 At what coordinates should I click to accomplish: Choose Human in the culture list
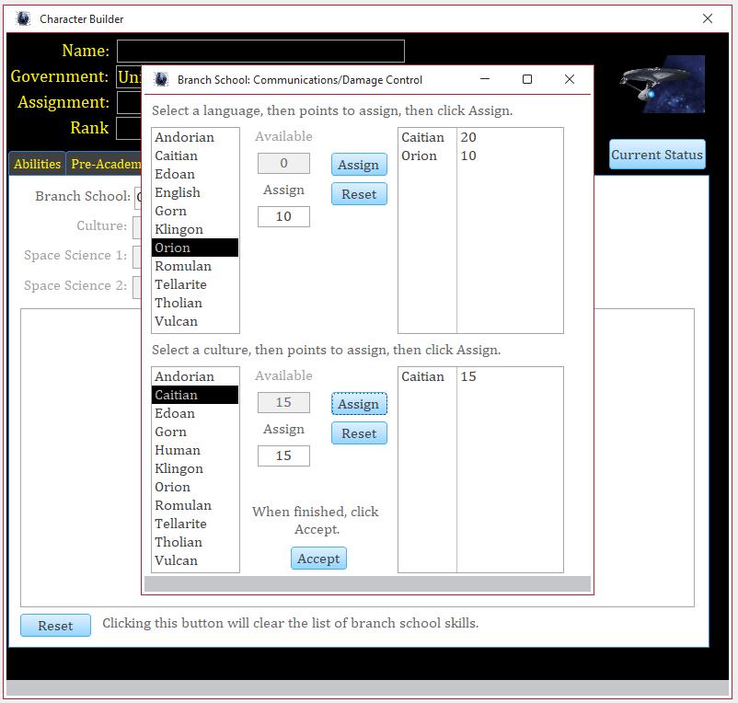(178, 450)
